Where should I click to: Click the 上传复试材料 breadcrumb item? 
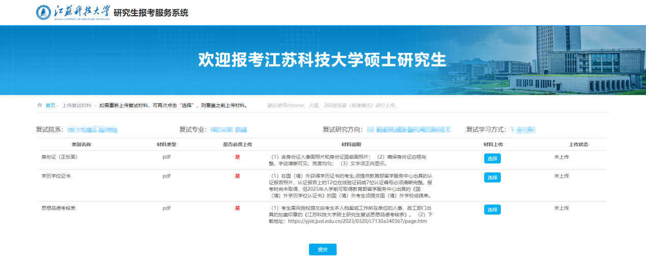77,105
